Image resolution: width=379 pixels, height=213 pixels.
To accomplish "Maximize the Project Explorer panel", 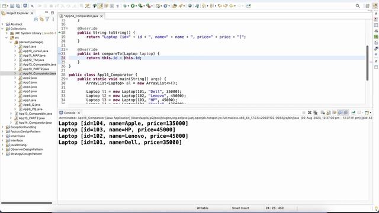I will click(52, 13).
